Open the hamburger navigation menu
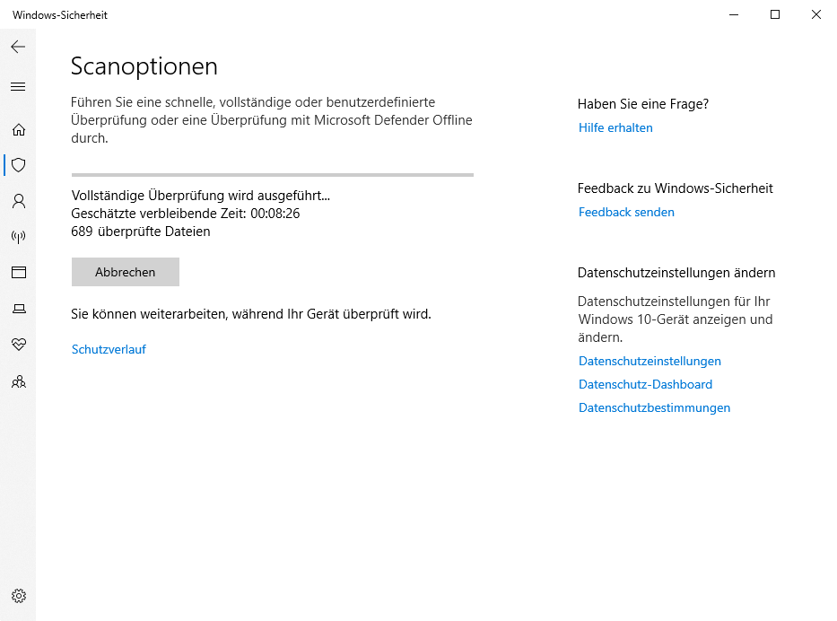 coord(18,87)
